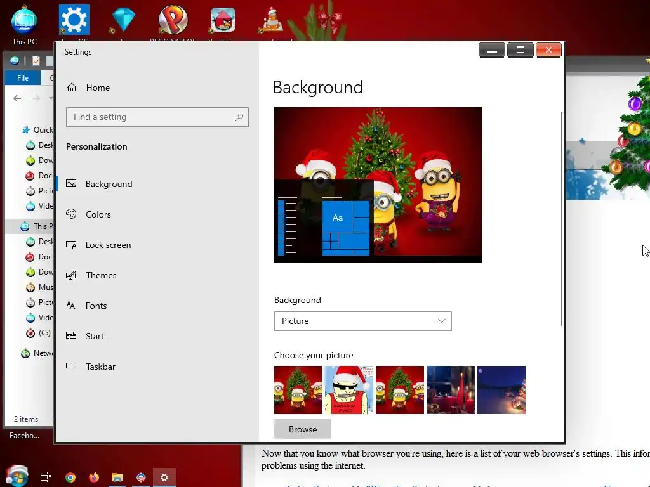Click Back arrow in File Explorer
Viewport: 650px width, 487px height.
17,98
